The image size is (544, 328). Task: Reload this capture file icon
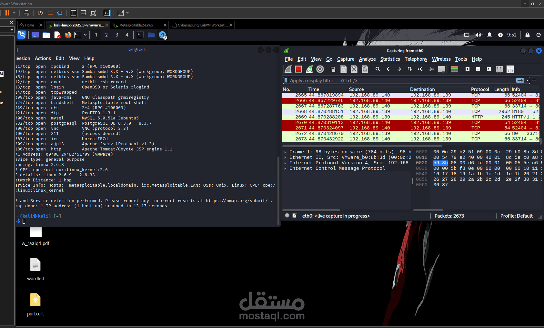click(365, 69)
